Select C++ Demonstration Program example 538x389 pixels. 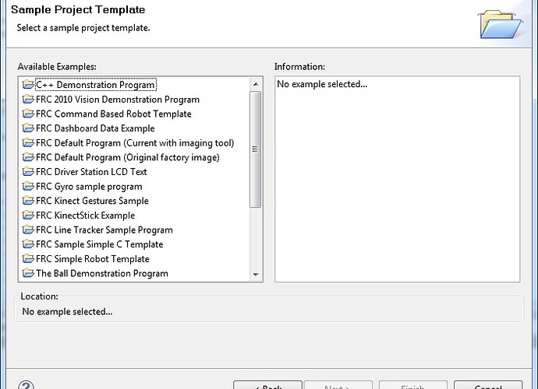96,85
